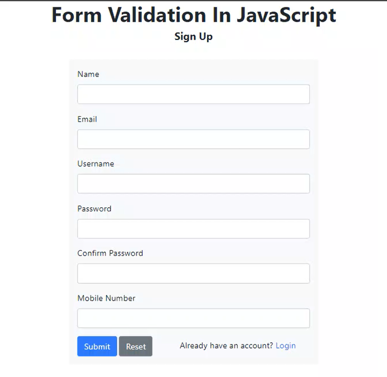Click the Mobile Number input field
The image size is (387, 377).
click(x=193, y=318)
